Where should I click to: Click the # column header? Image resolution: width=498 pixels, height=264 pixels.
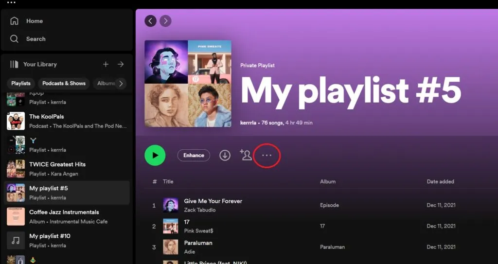click(x=155, y=182)
